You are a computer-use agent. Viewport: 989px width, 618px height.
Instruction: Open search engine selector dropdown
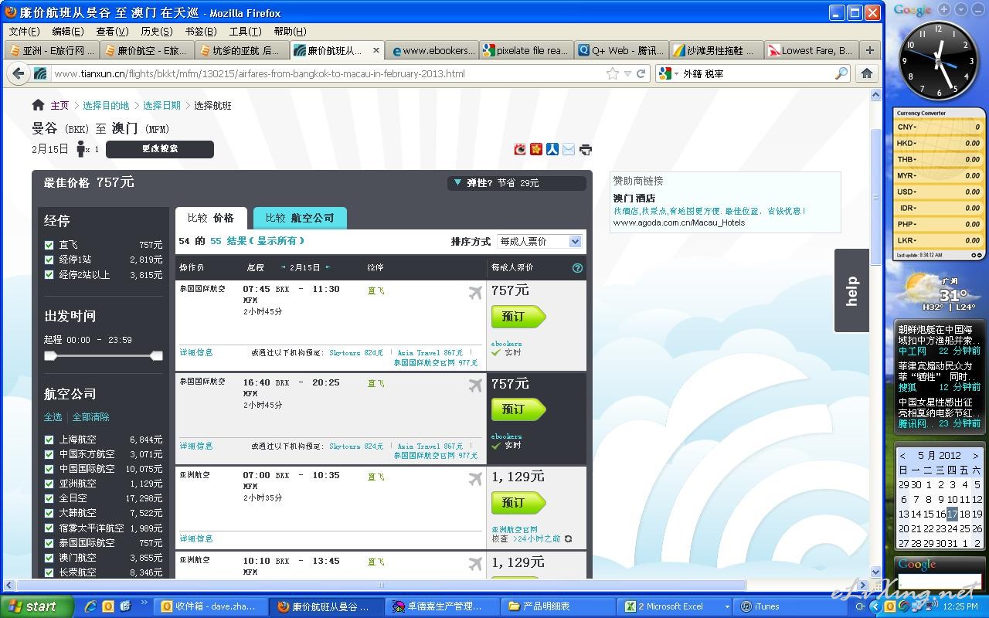(669, 73)
